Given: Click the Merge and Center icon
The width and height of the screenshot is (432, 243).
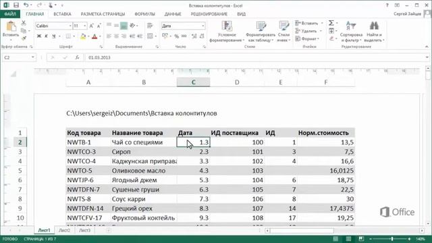Looking at the screenshot, I should [x=150, y=36].
